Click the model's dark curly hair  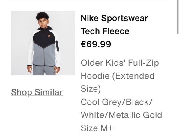42,15
